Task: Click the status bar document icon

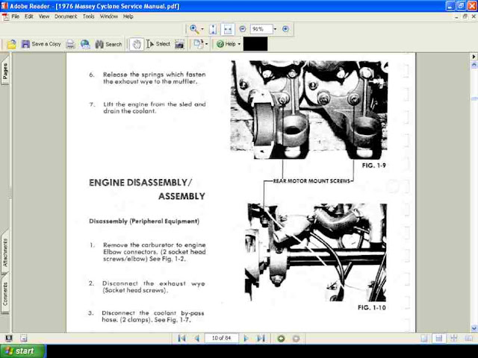Action: (24, 338)
